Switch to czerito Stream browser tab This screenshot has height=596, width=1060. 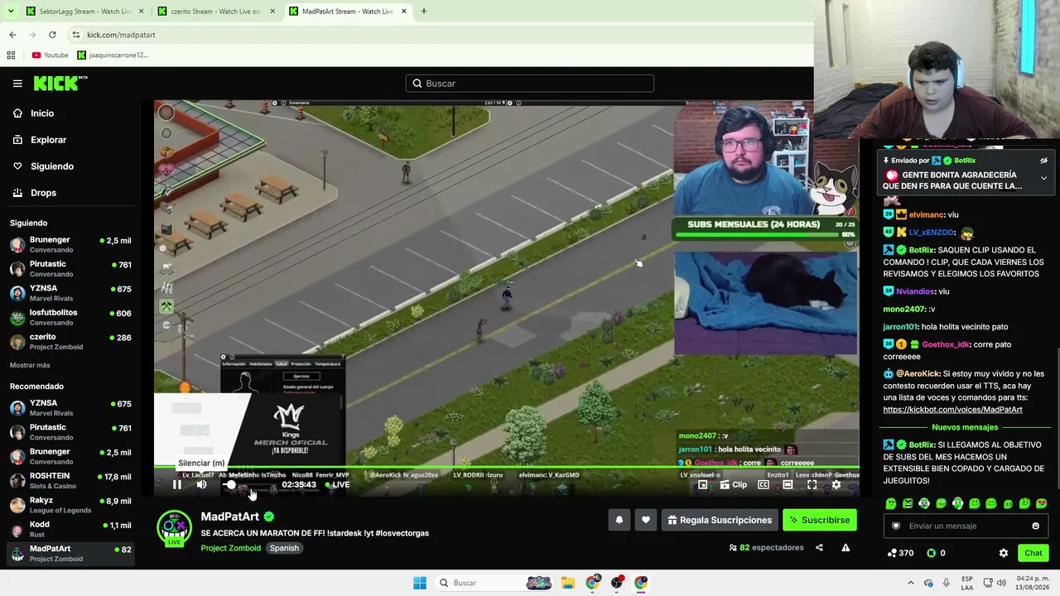click(x=216, y=12)
